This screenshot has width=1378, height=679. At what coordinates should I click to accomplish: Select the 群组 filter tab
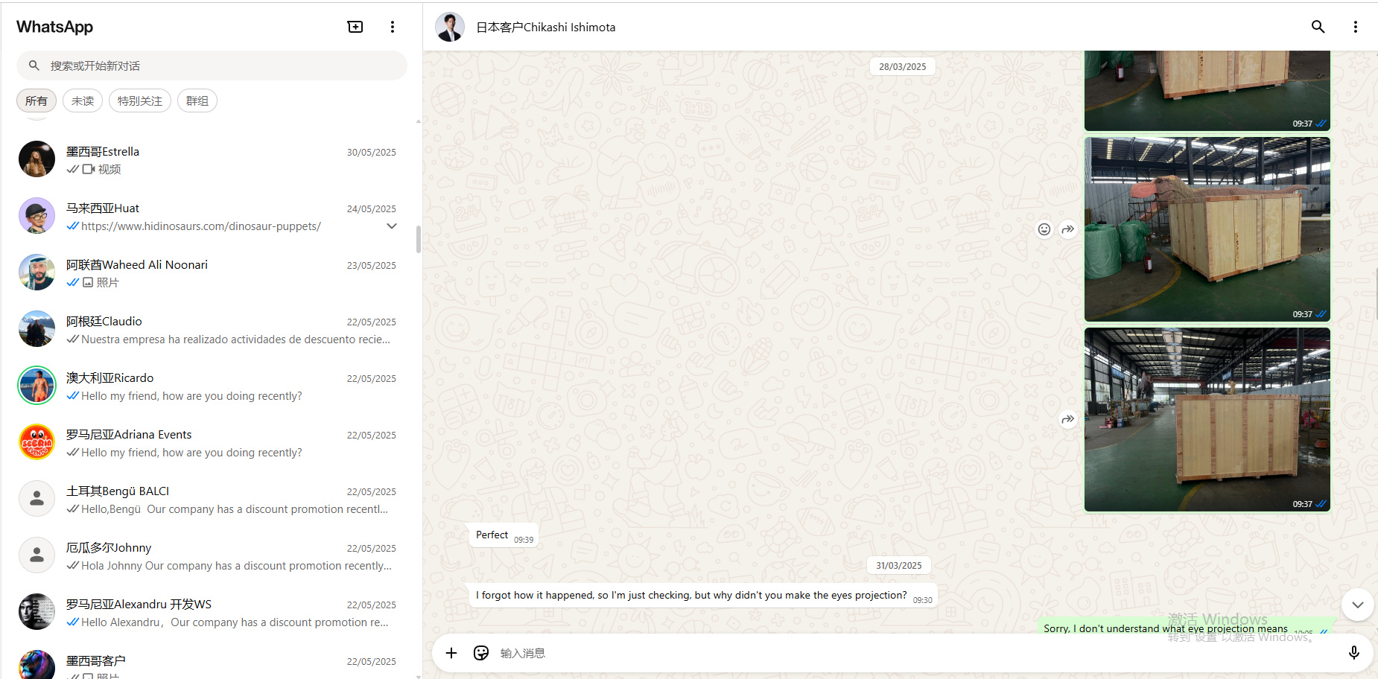tap(197, 101)
